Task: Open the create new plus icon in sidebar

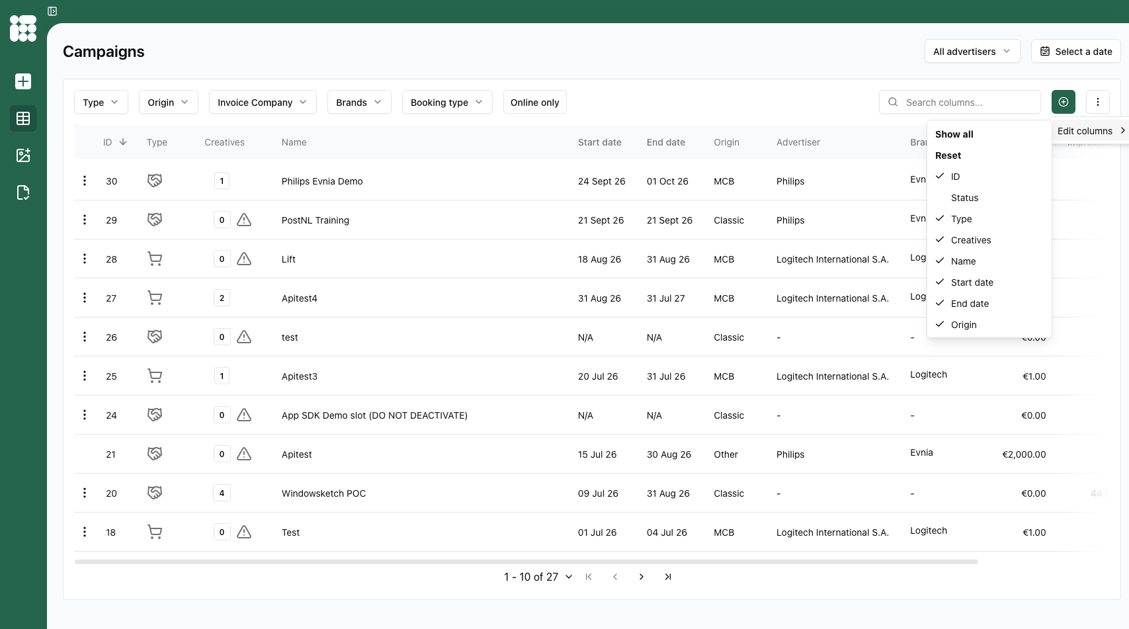Action: pyautogui.click(x=23, y=81)
